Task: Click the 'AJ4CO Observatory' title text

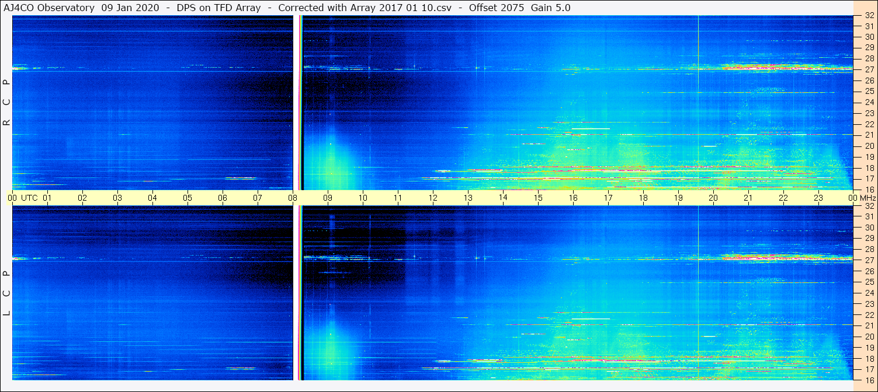Action: pyautogui.click(x=48, y=8)
